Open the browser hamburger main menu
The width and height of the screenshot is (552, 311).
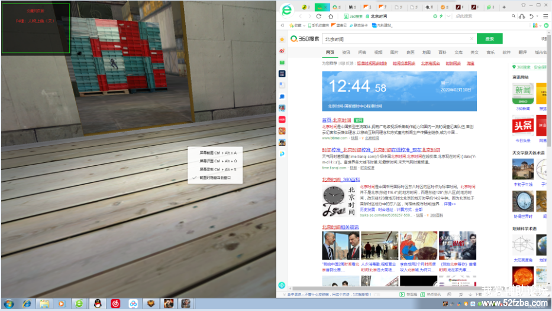point(545,16)
